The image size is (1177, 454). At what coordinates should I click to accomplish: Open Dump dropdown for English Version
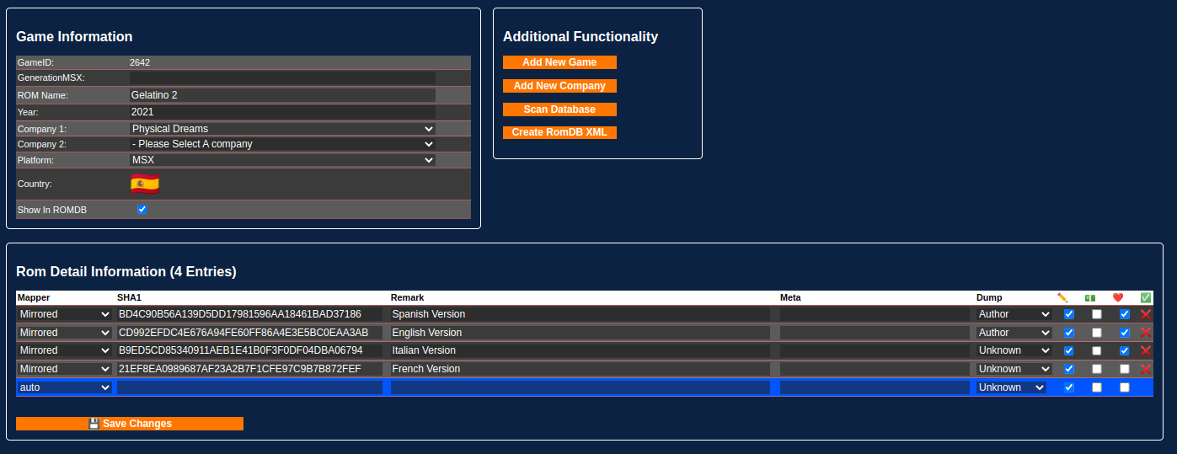point(1014,333)
